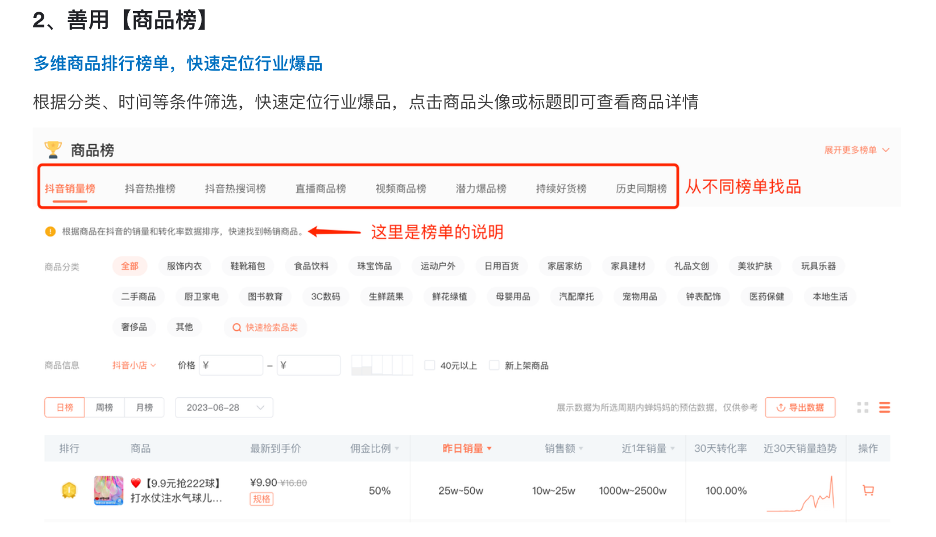Image resolution: width=936 pixels, height=537 pixels.
Task: Click the 规格 tag under price
Action: [x=262, y=499]
